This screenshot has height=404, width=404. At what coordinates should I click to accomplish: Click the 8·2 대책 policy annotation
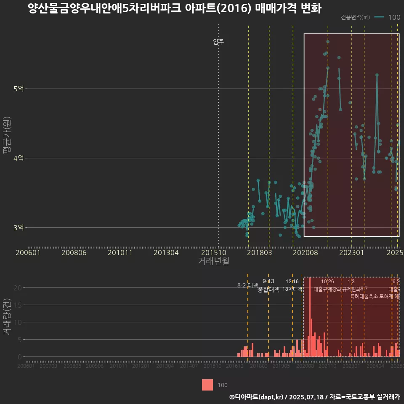pyautogui.click(x=247, y=285)
